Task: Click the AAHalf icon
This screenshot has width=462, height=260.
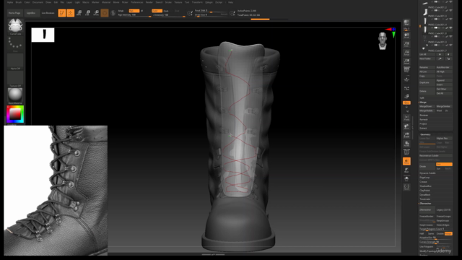Action: 406,61
